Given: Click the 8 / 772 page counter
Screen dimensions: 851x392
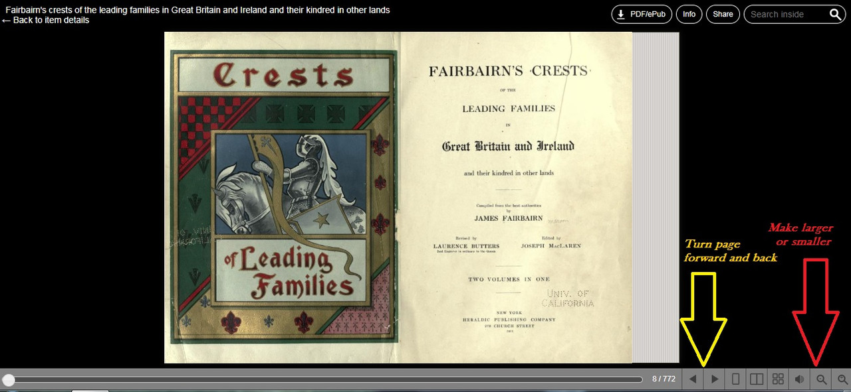Looking at the screenshot, I should [x=664, y=379].
